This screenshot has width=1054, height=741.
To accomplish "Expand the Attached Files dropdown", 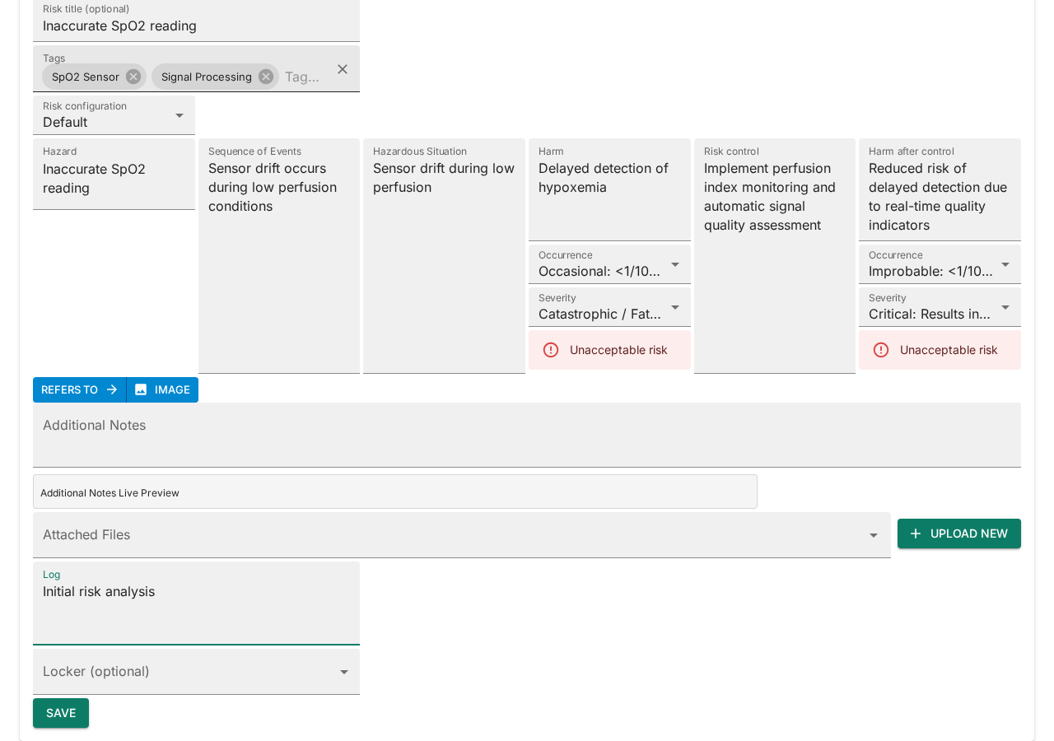I will (x=874, y=534).
